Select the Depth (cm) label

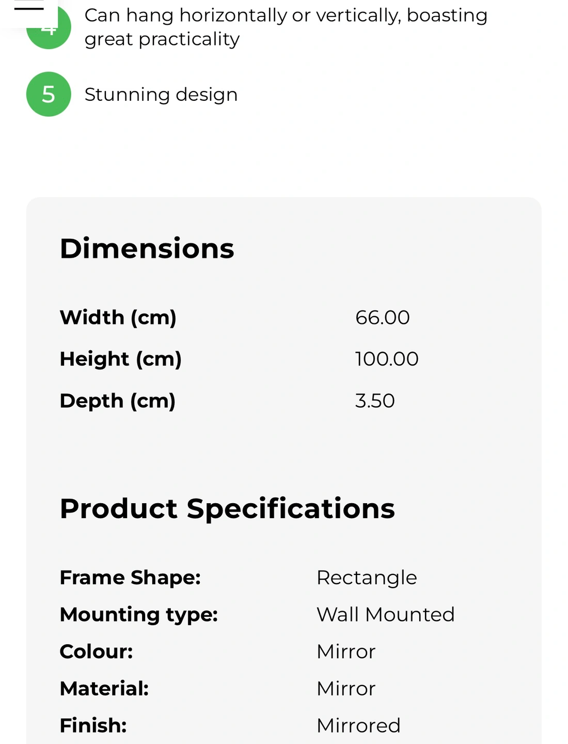(x=118, y=401)
